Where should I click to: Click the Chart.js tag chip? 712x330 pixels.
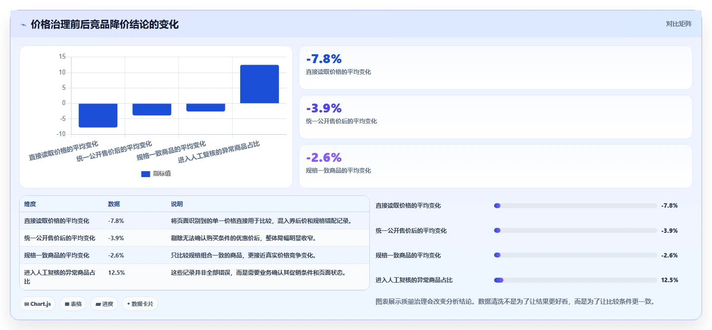tap(38, 304)
